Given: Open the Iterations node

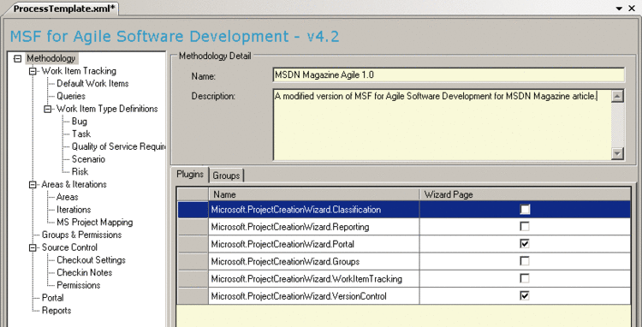Looking at the screenshot, I should pyautogui.click(x=74, y=210).
